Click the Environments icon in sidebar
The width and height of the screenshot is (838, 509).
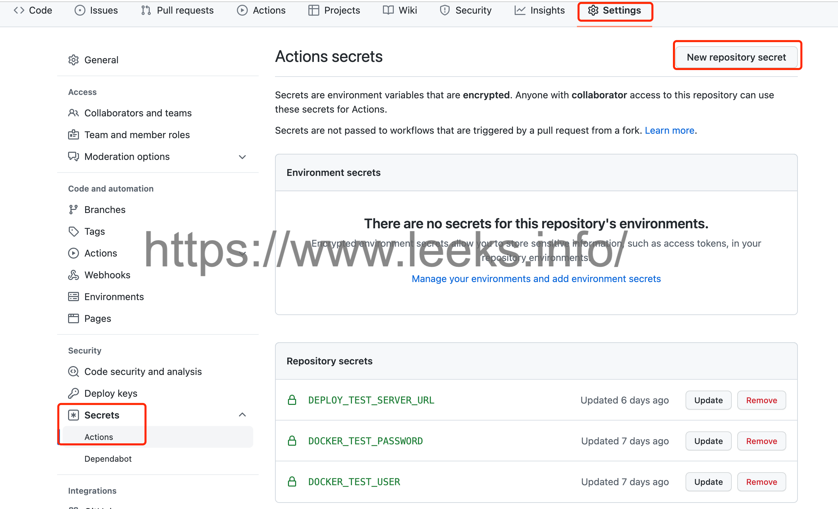coord(74,297)
